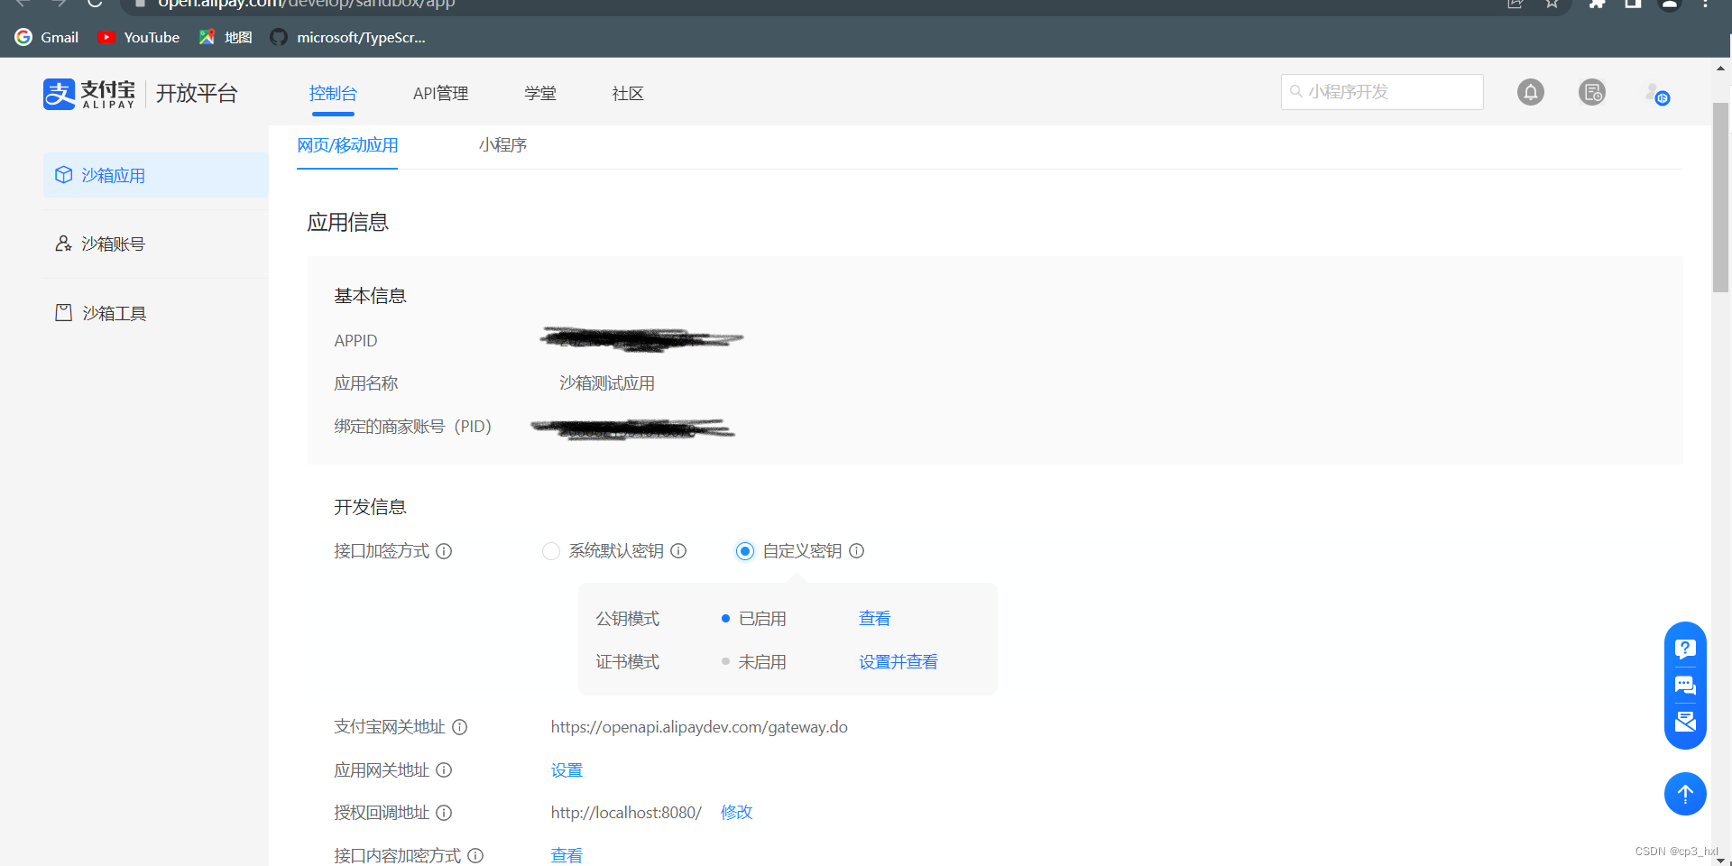Open the help question floating icon
This screenshot has width=1732, height=866.
pos(1685,649)
